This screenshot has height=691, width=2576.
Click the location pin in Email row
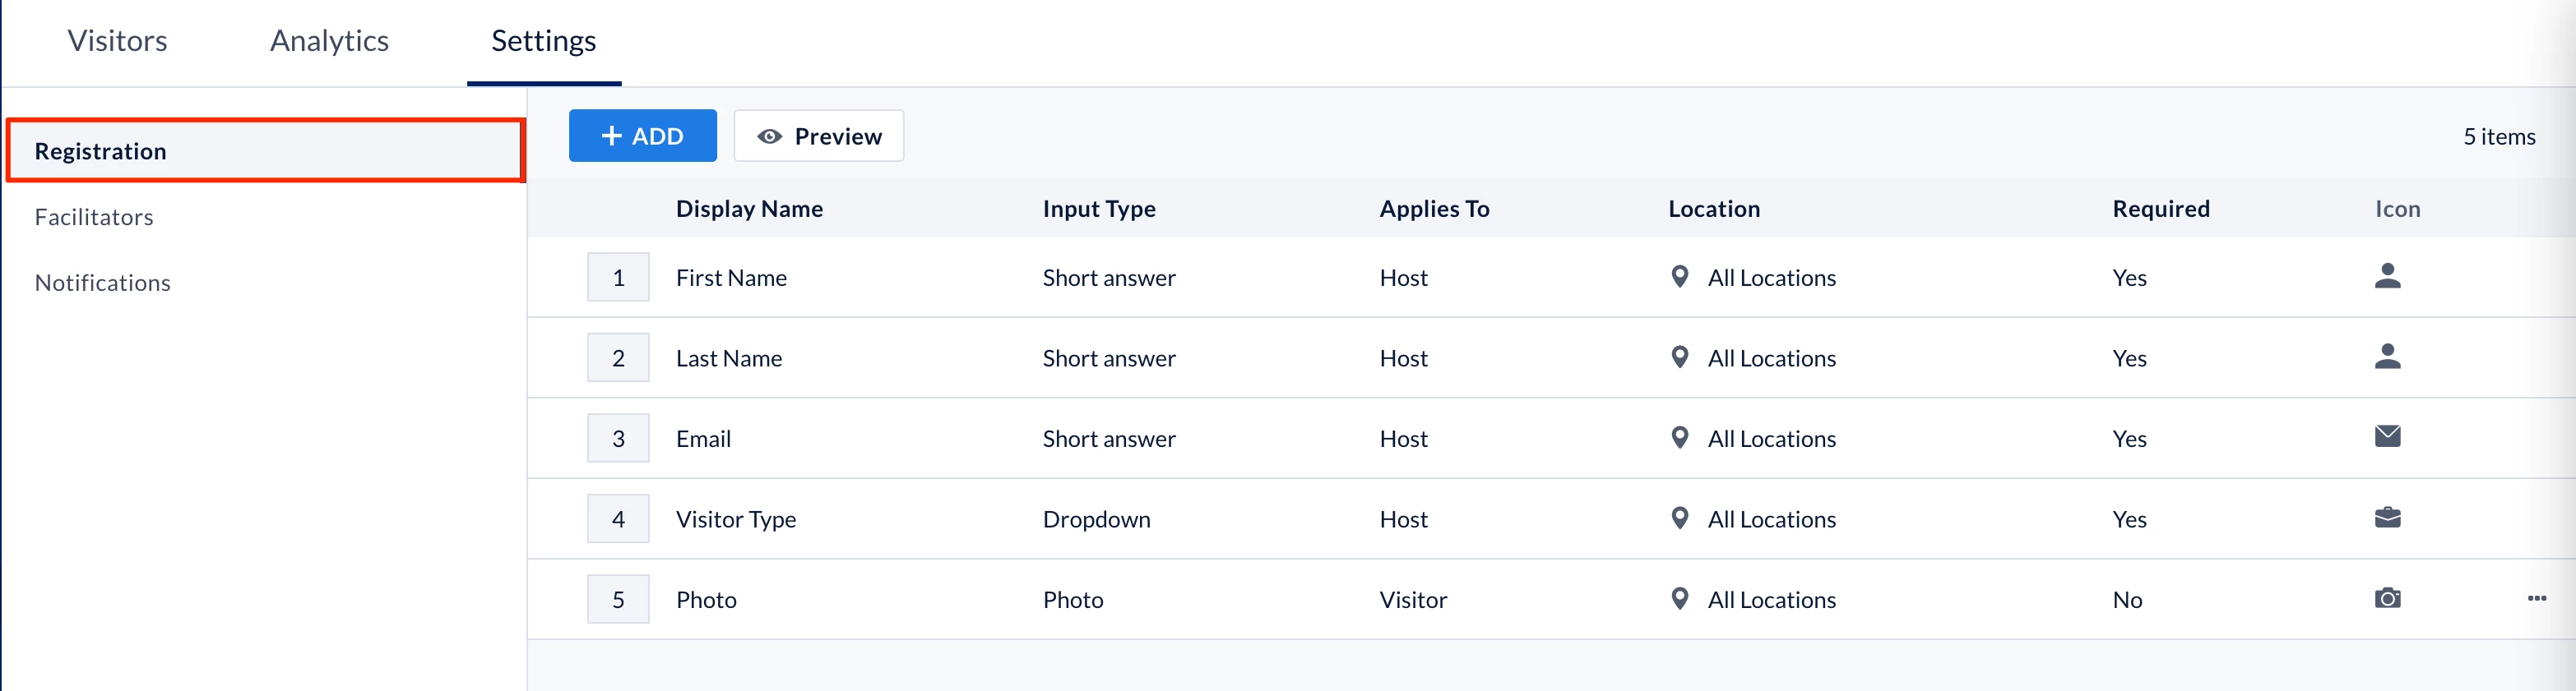(1680, 437)
